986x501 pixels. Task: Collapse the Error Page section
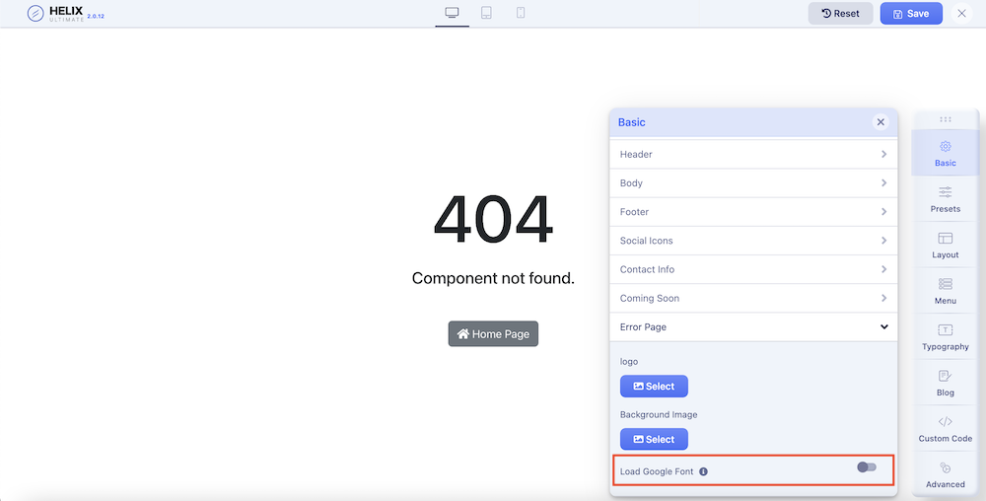point(753,327)
